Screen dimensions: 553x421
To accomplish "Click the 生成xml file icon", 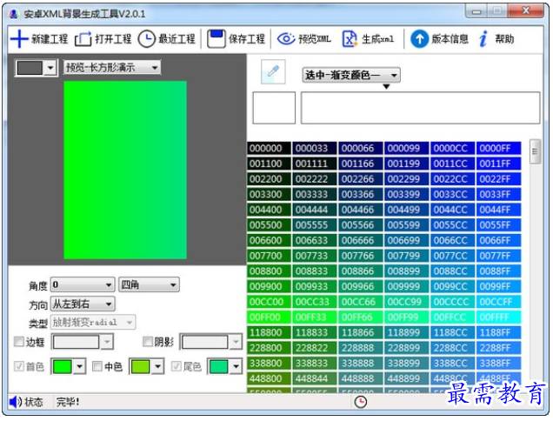I will [x=350, y=39].
